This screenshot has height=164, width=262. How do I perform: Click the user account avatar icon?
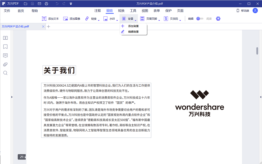[x=255, y=10]
